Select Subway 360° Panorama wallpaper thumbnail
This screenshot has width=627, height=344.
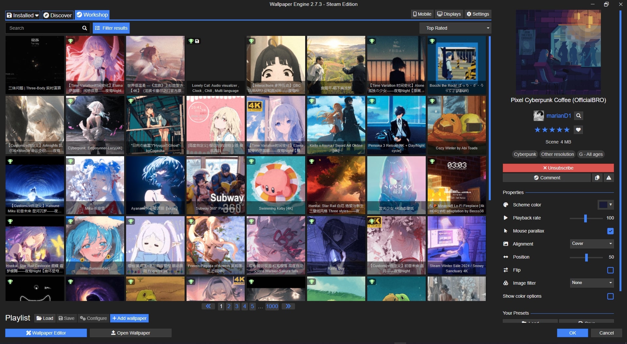click(x=215, y=185)
